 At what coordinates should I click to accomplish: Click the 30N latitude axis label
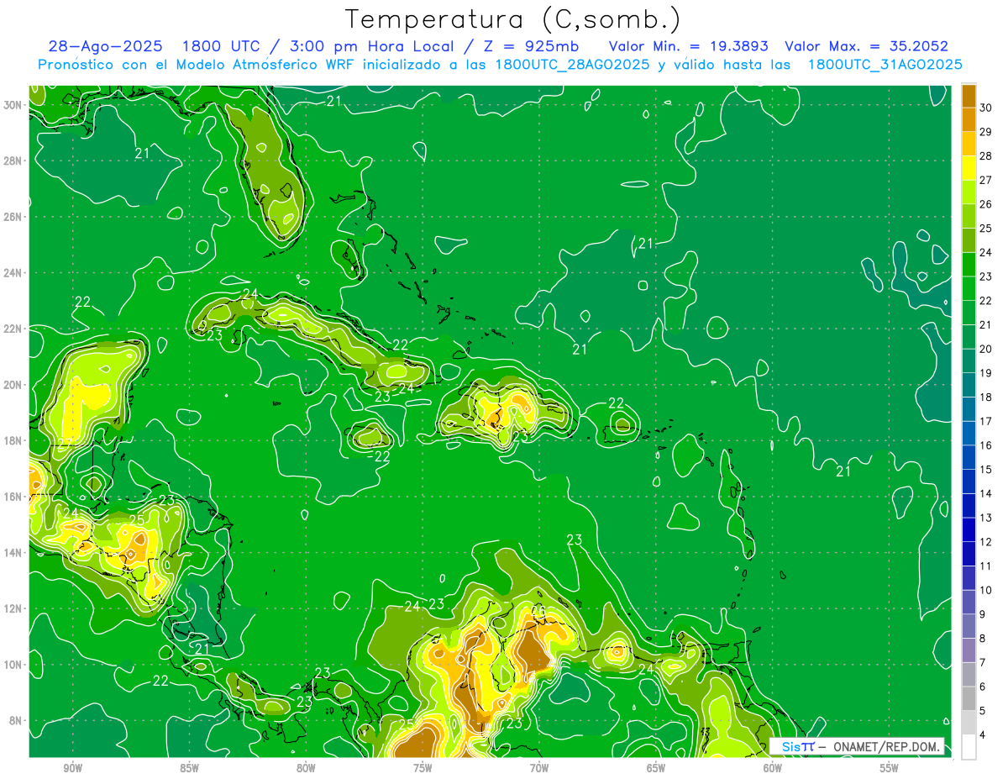point(13,105)
